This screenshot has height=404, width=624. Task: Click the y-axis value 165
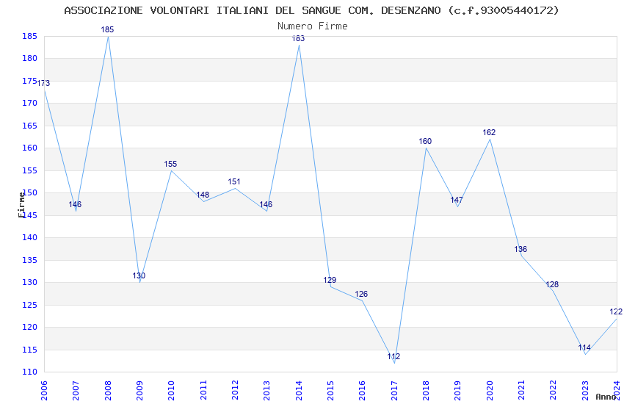[x=29, y=126]
